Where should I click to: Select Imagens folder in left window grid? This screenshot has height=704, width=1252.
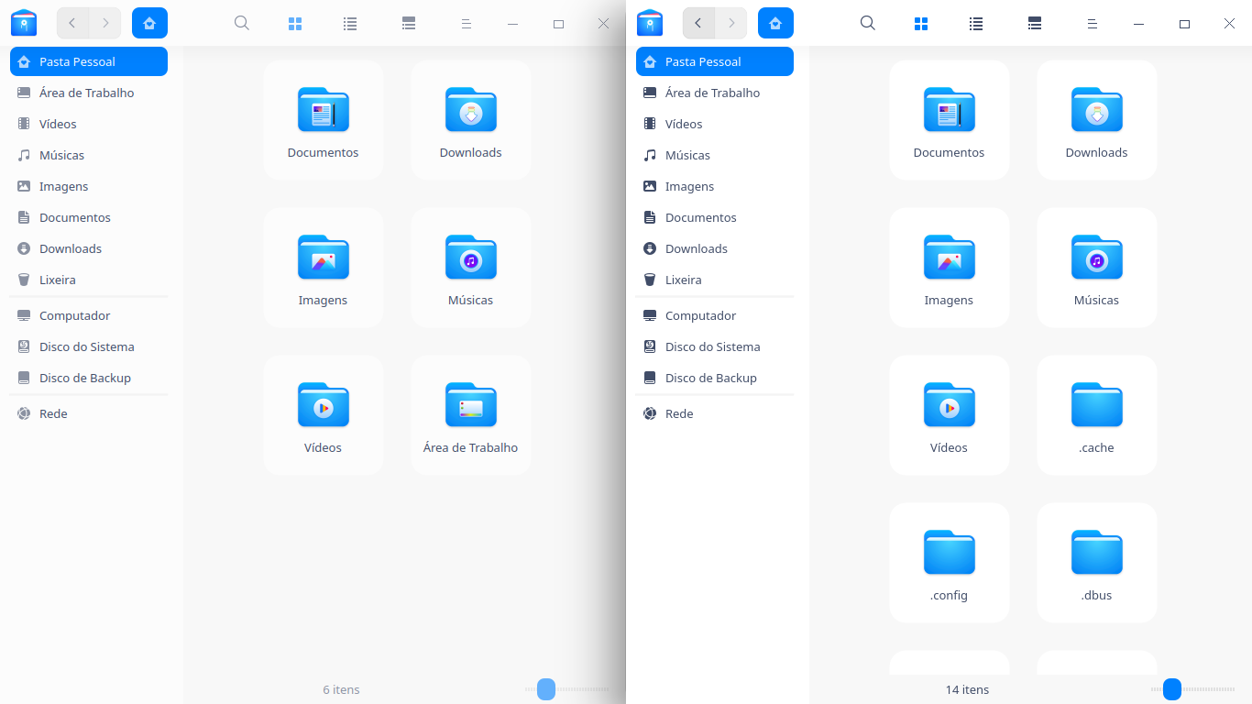click(324, 268)
